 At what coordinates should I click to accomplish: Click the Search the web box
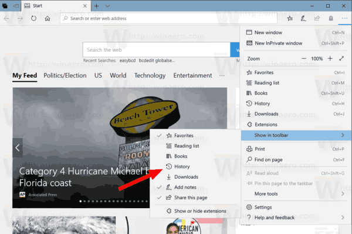click(x=157, y=50)
